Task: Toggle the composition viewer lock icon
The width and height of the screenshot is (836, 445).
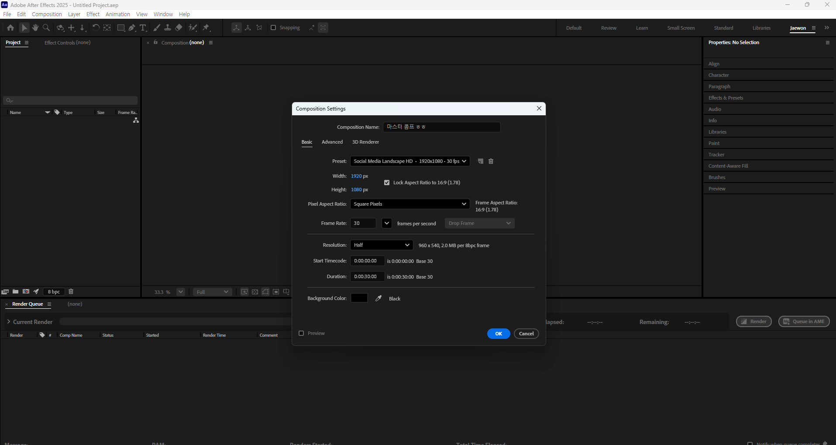Action: pyautogui.click(x=156, y=42)
